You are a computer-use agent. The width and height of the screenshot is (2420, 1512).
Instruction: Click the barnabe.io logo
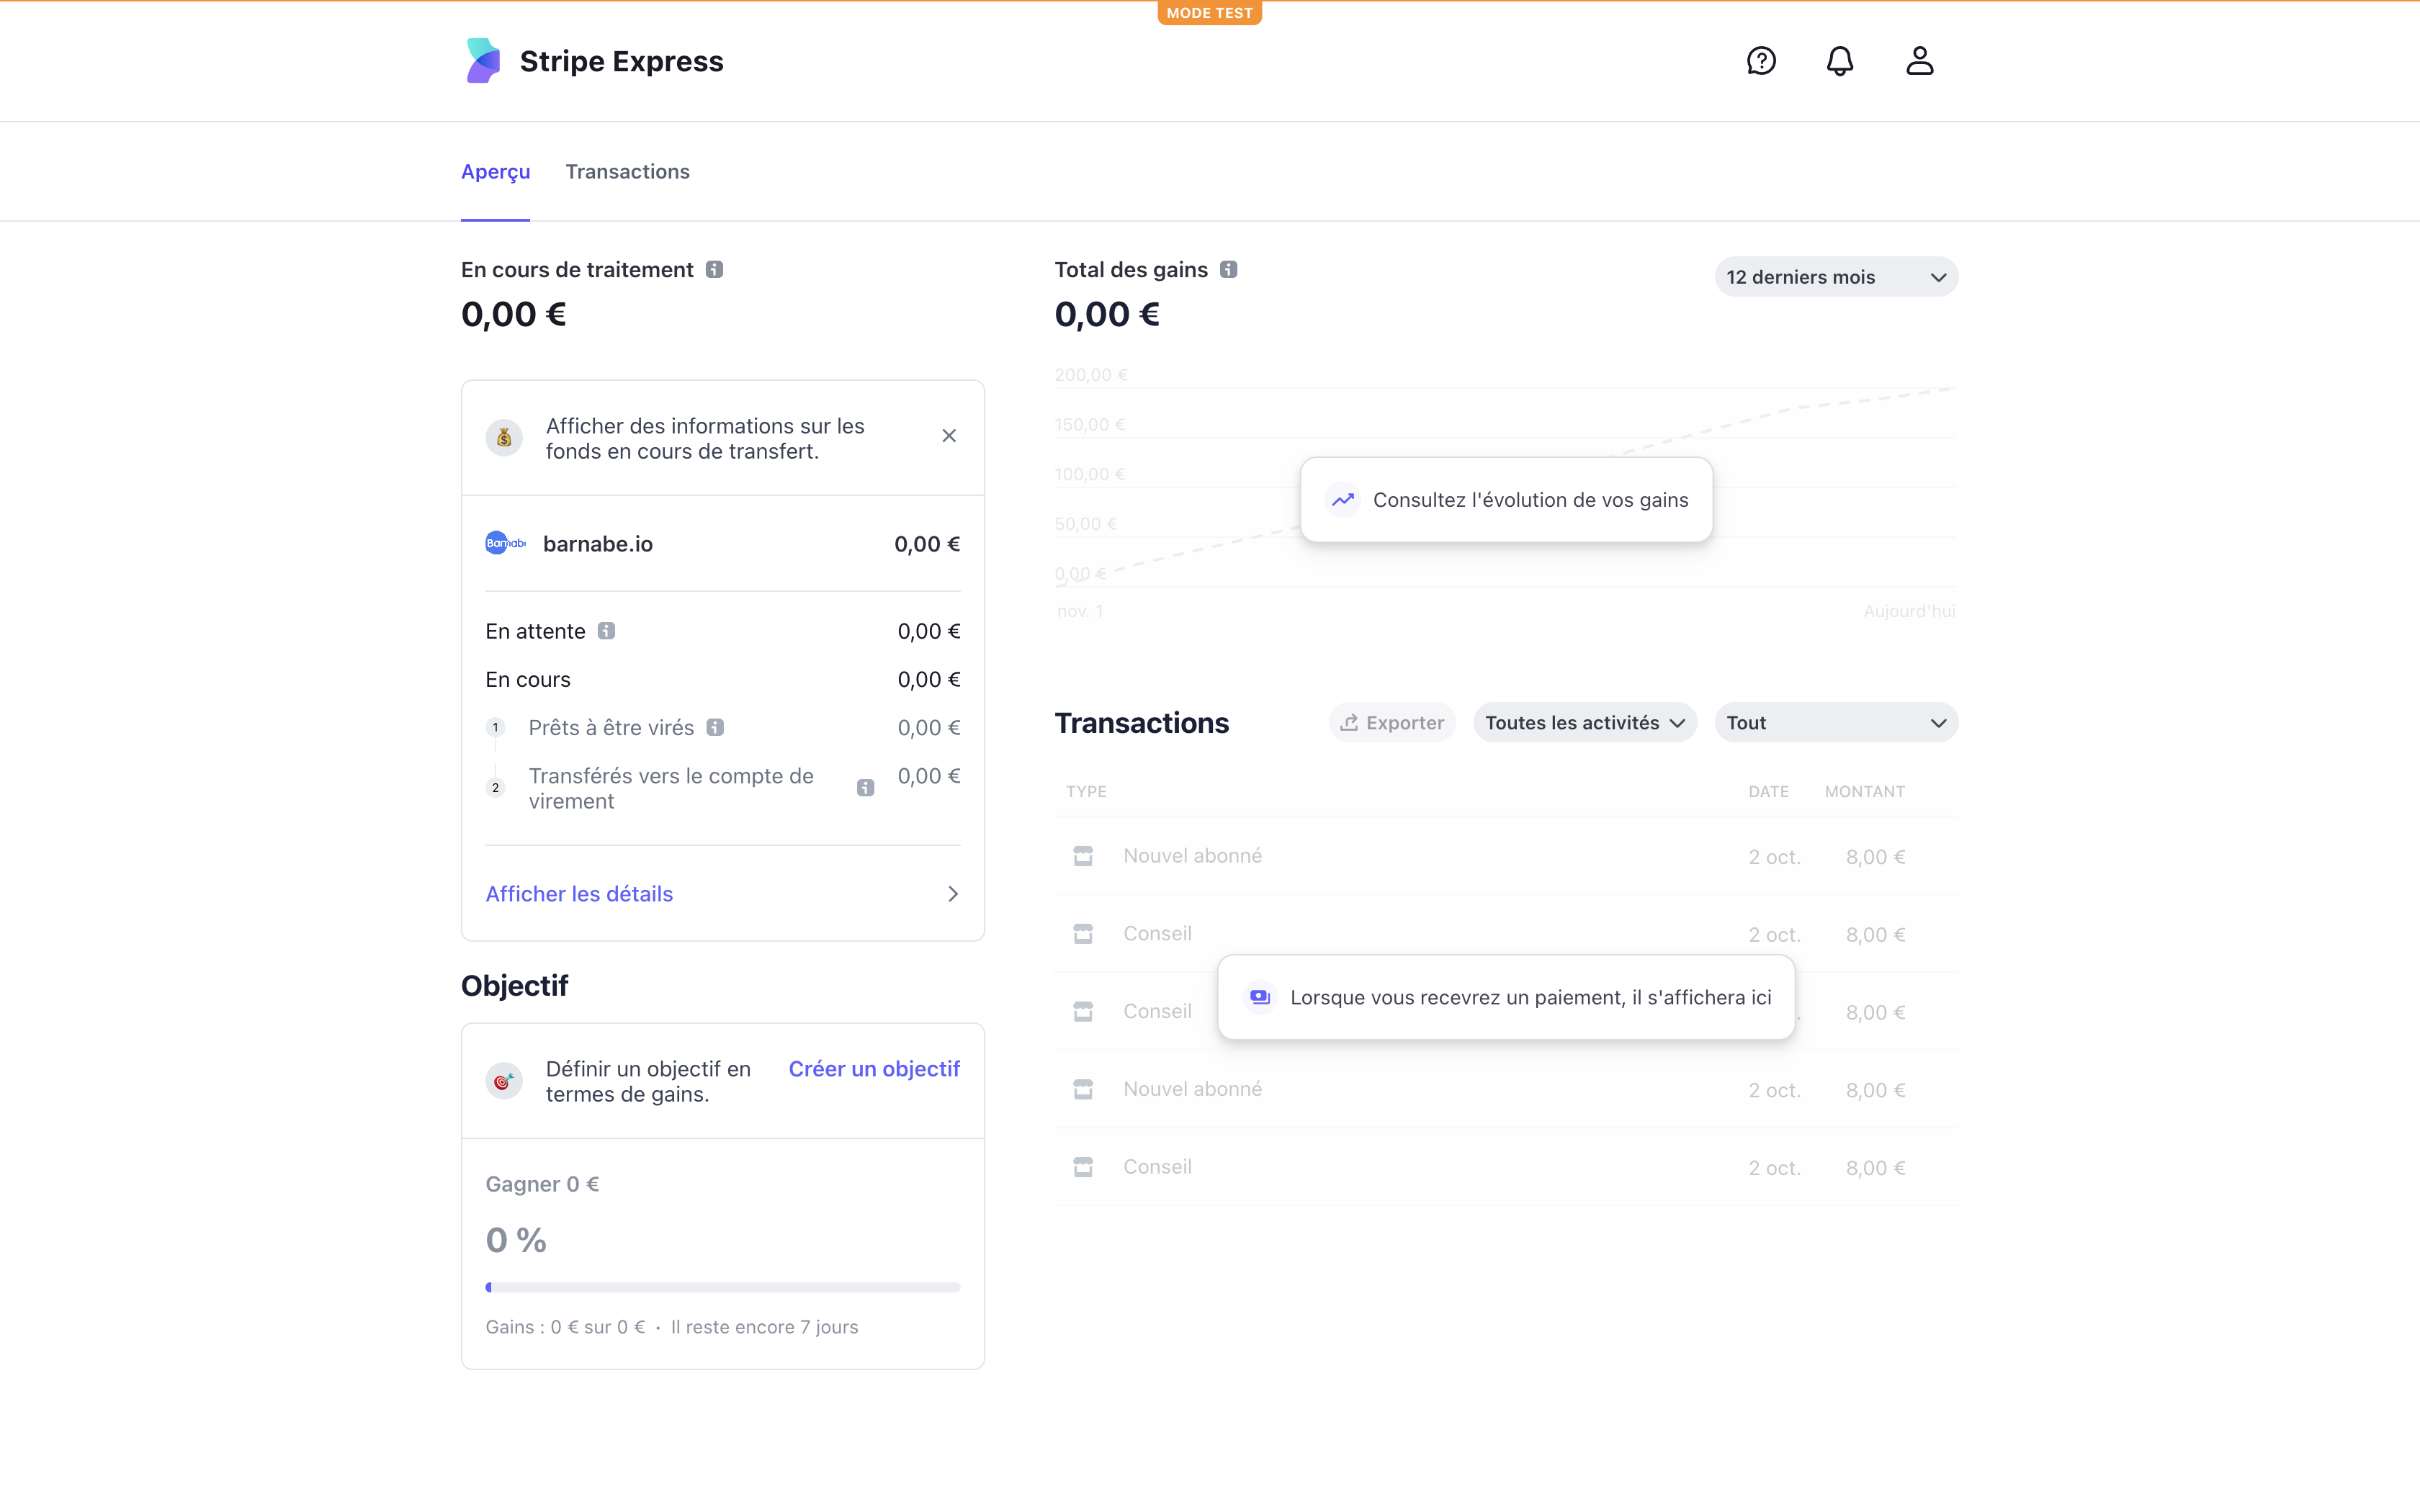505,544
